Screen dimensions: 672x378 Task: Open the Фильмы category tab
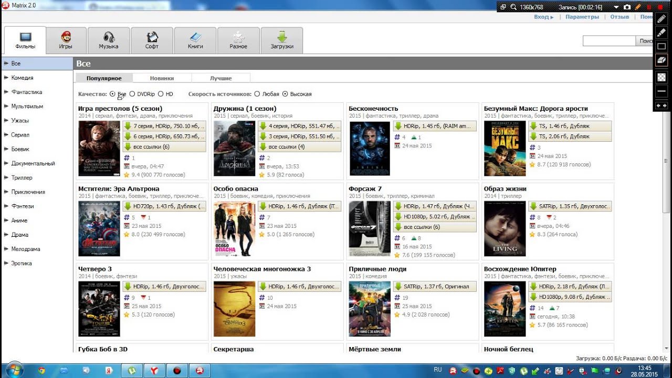25,40
